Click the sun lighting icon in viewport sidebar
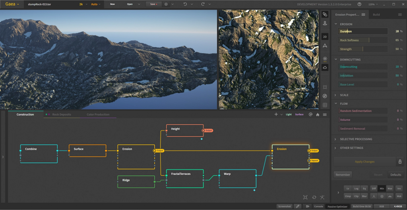 click(x=325, y=59)
